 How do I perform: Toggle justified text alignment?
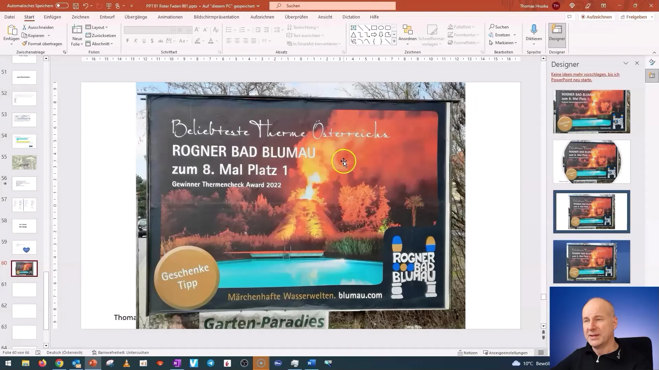[254, 41]
